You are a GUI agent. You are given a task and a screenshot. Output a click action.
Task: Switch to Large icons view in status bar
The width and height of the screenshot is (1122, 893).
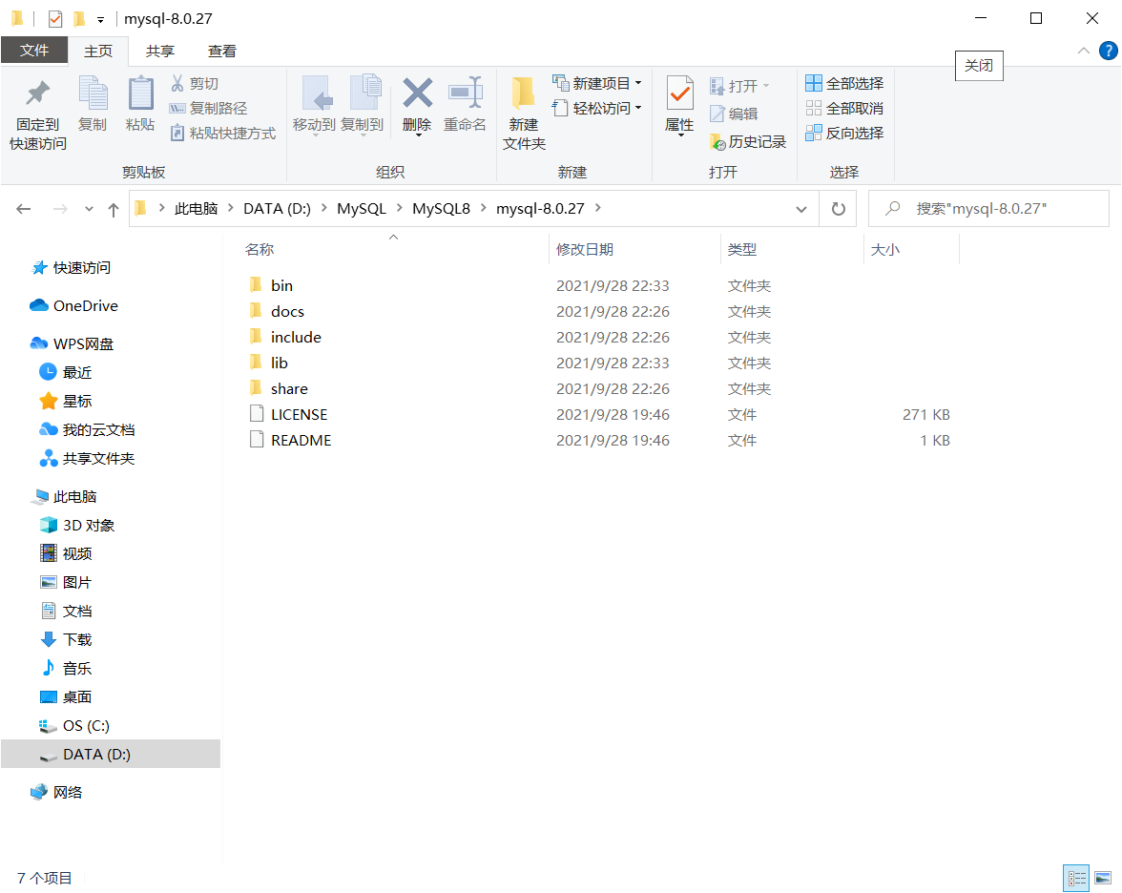pos(1103,878)
